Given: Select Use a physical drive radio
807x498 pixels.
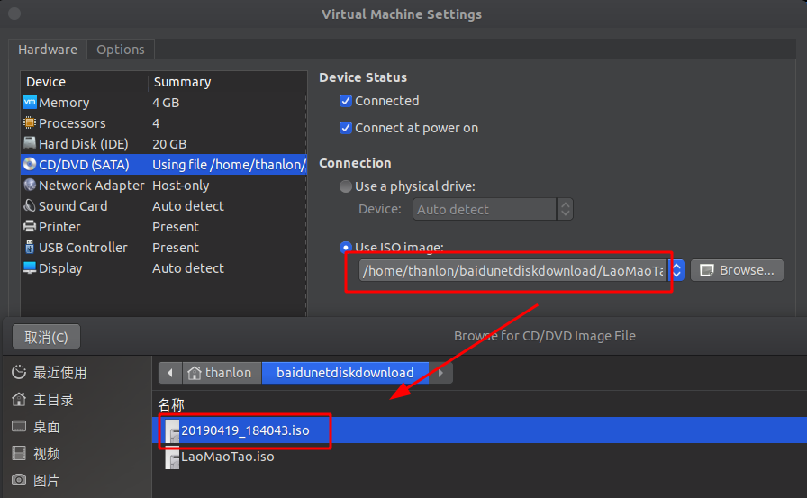Looking at the screenshot, I should pos(346,186).
